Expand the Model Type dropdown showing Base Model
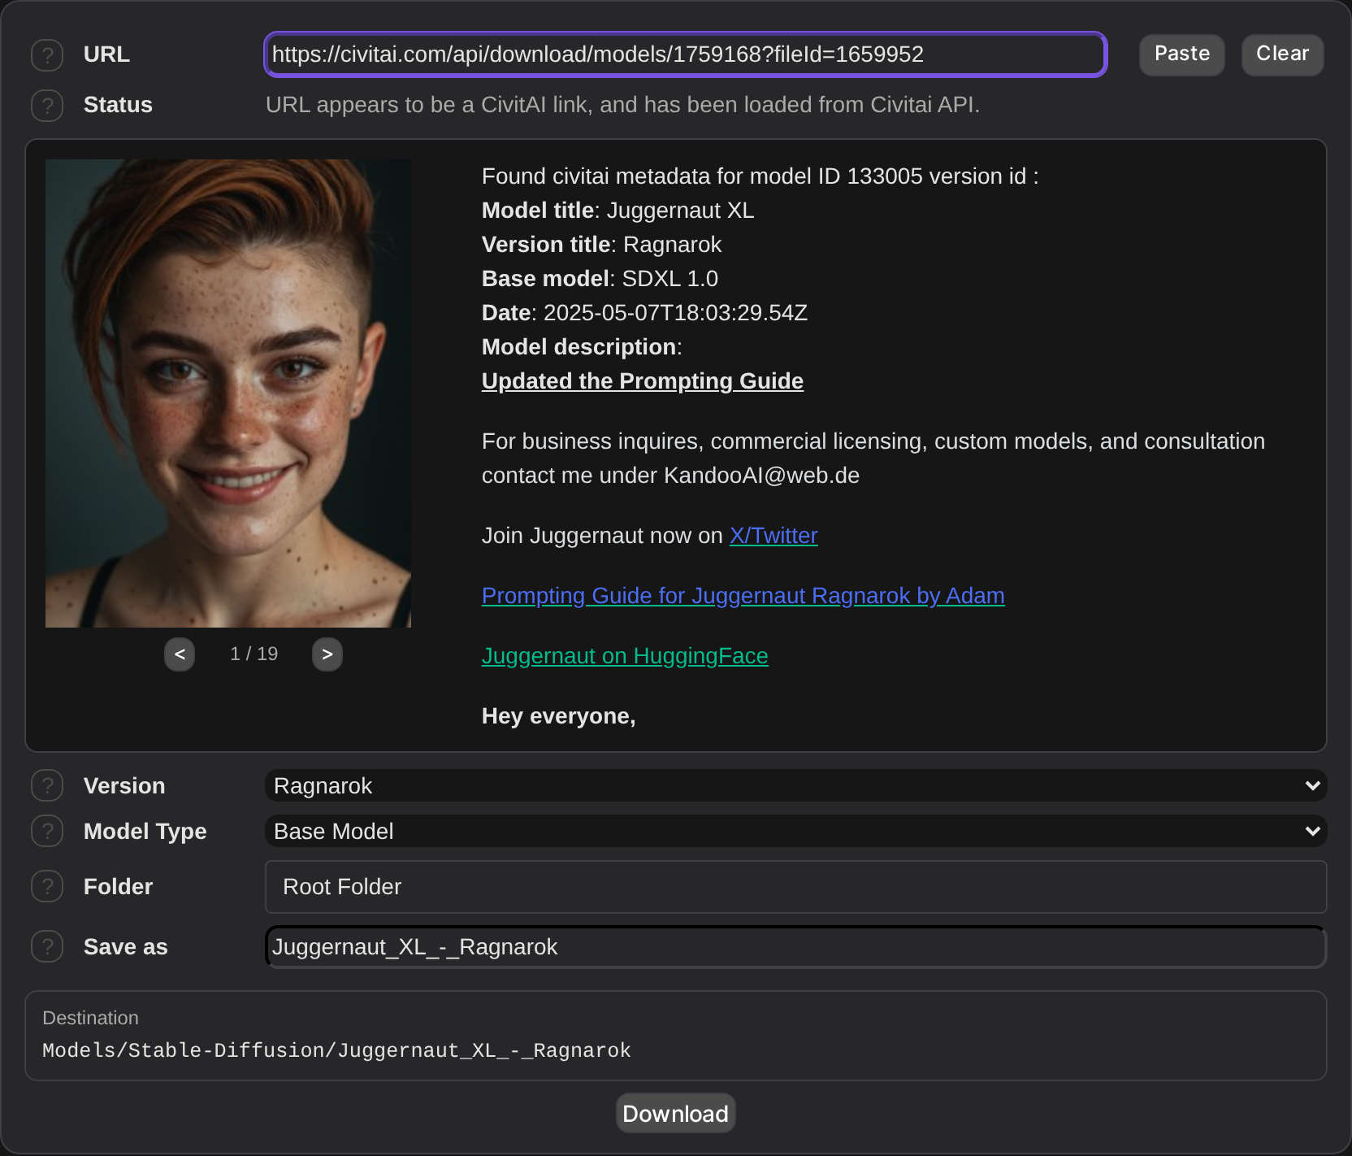Viewport: 1352px width, 1156px height. click(x=796, y=832)
